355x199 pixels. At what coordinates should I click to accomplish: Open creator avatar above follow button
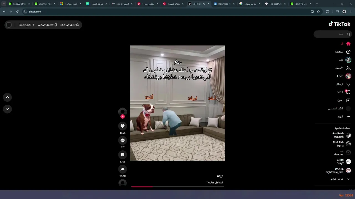pyautogui.click(x=123, y=111)
